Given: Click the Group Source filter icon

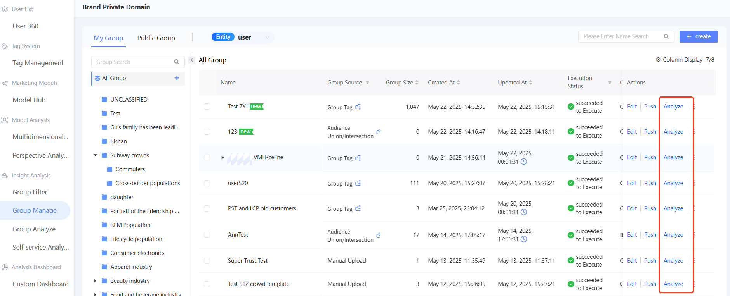Looking at the screenshot, I should [367, 83].
